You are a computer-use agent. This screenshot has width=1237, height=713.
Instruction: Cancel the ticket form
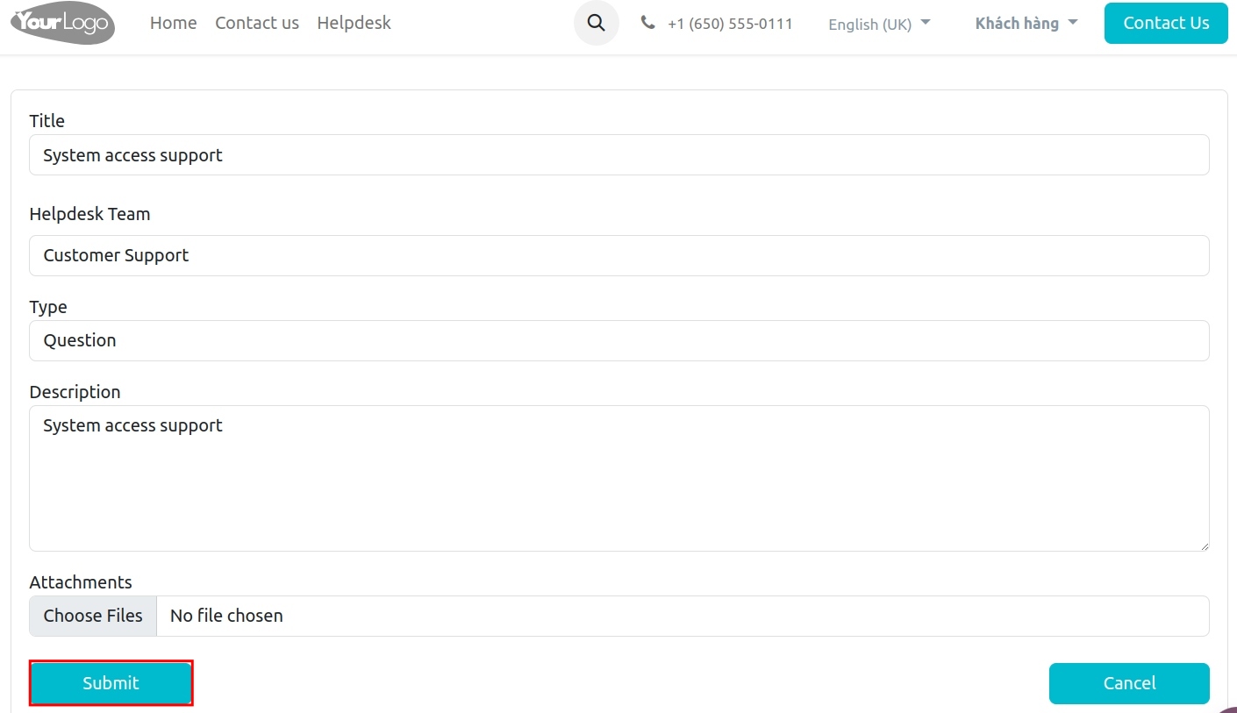coord(1129,683)
